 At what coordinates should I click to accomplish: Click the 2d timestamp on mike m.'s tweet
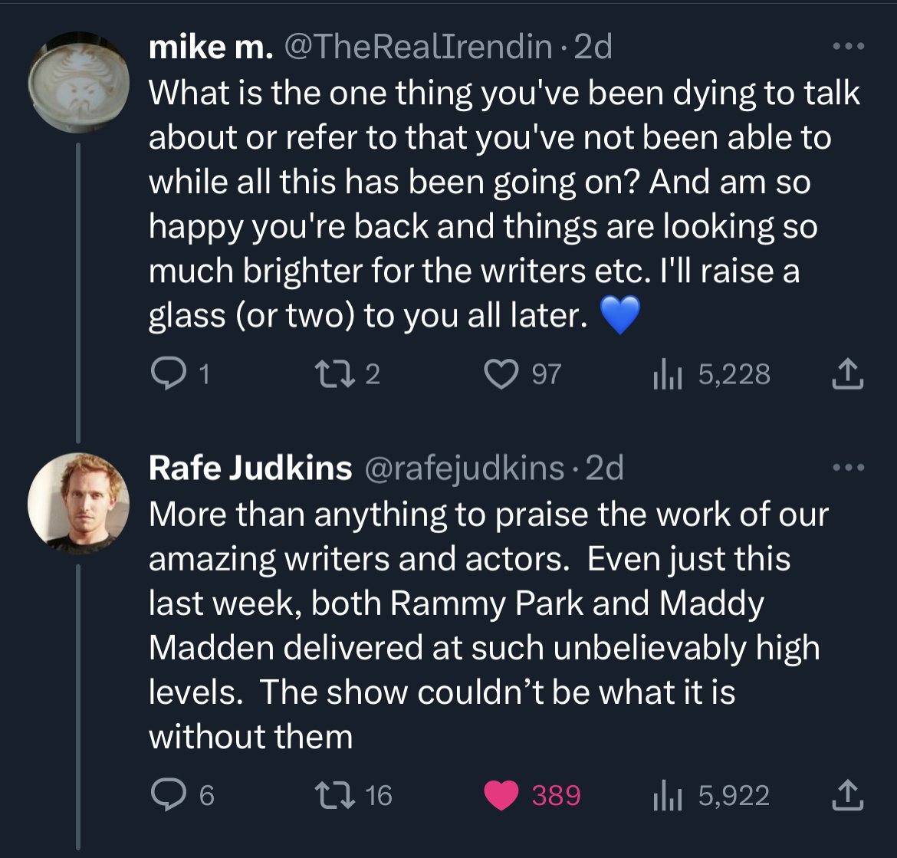point(593,48)
